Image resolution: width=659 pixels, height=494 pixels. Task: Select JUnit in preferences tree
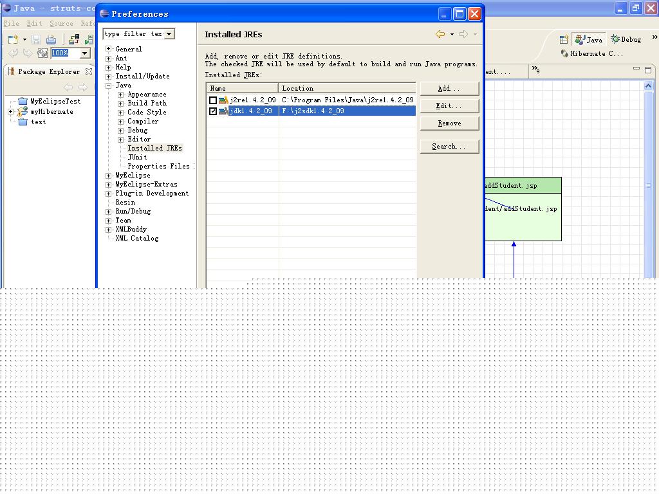tap(138, 157)
